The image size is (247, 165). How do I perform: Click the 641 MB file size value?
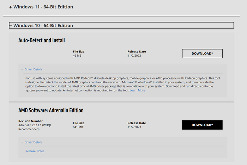(x=78, y=127)
